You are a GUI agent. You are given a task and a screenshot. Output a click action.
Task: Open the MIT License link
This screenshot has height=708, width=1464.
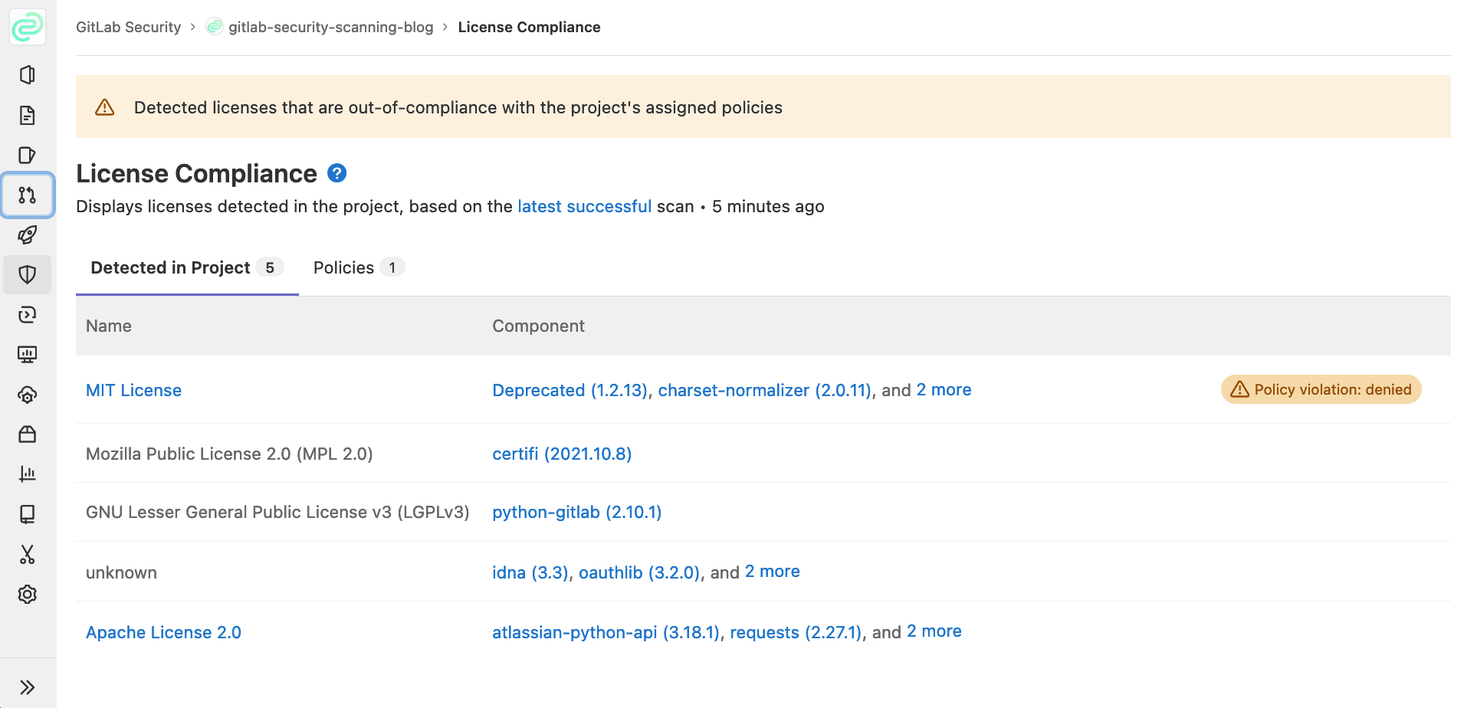tap(133, 391)
